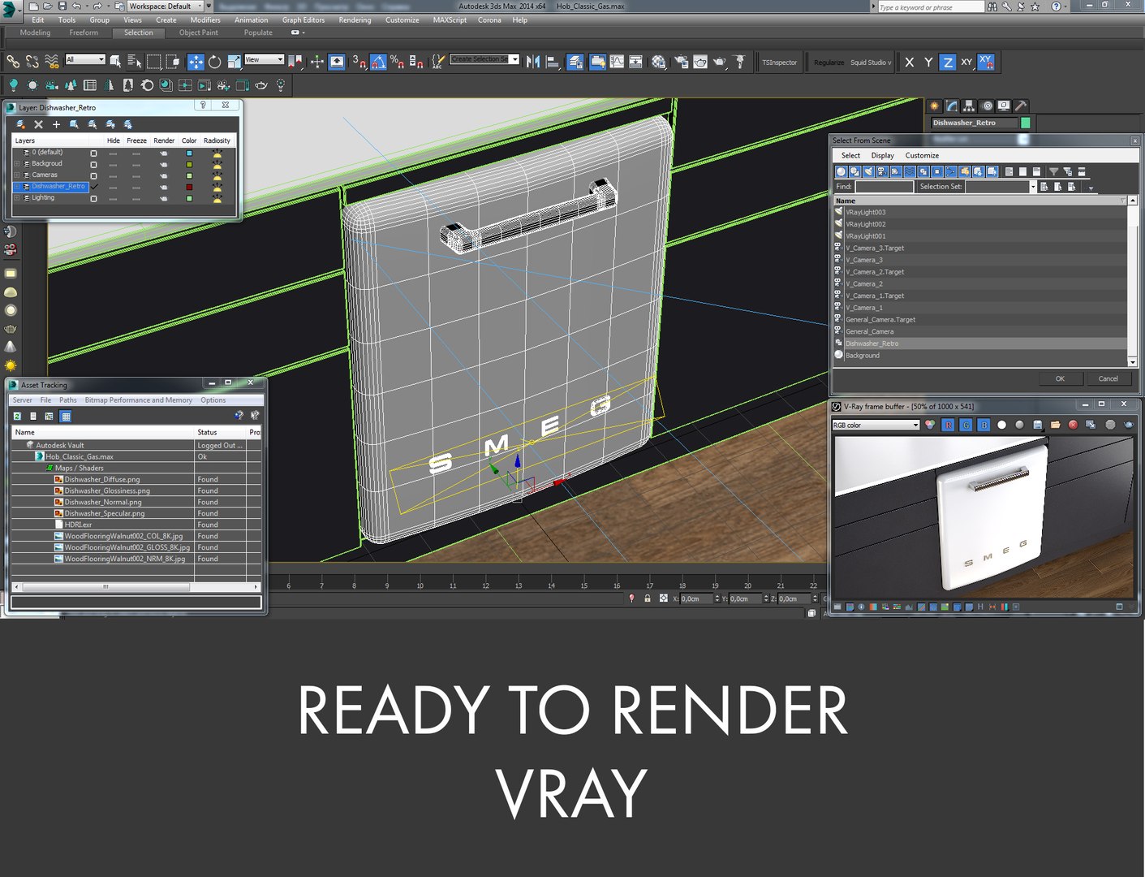Open the selection filter All dropdown
This screenshot has height=877, width=1145.
[x=85, y=59]
